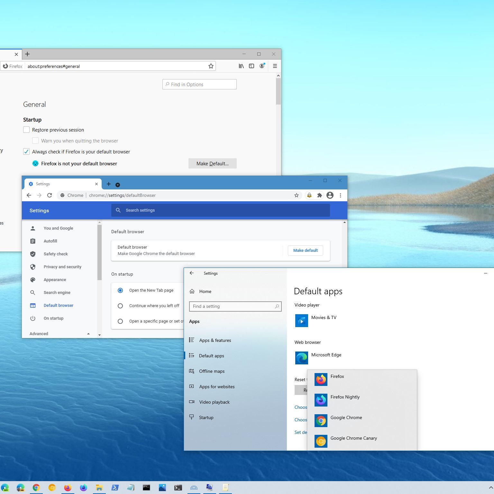Click Make Default button in Firefox
The height and width of the screenshot is (494, 494).
pos(212,163)
